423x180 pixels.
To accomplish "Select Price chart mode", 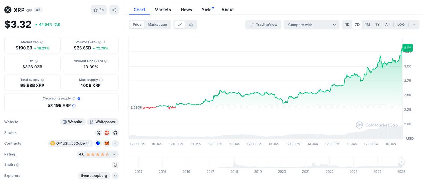I will 137,25.
